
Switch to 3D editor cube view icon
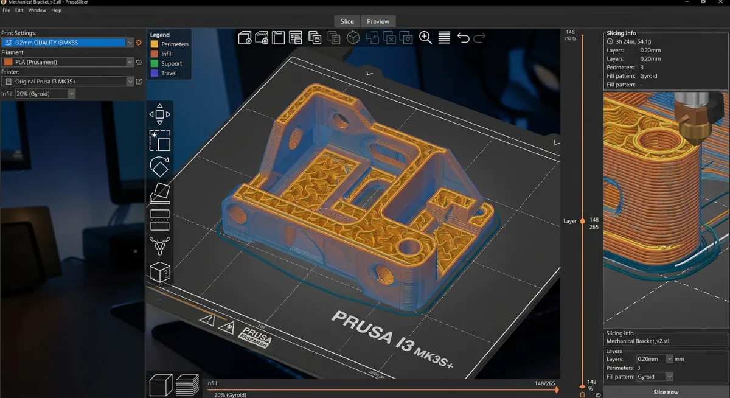tap(161, 385)
